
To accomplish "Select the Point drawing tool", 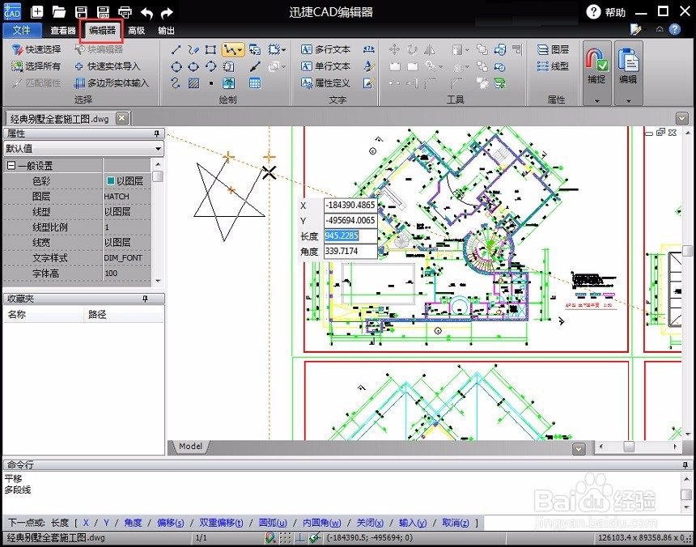I will point(211,83).
